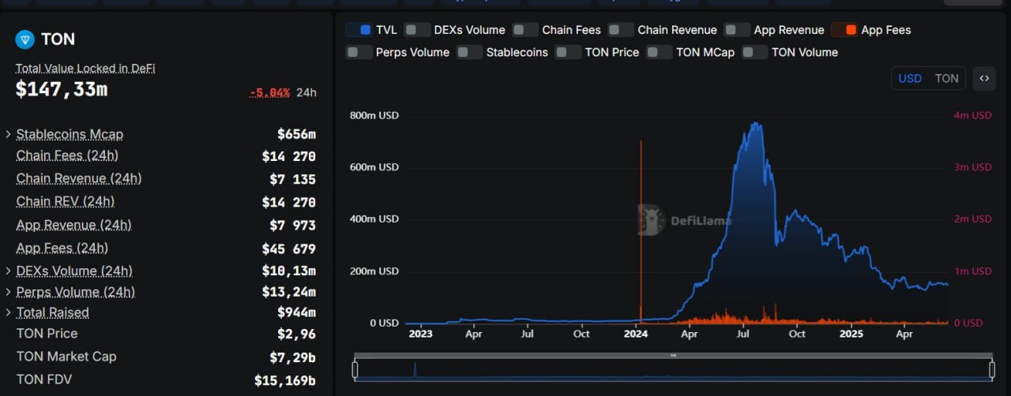Click the $147,33m TVL value
This screenshot has height=396, width=1011.
62,89
